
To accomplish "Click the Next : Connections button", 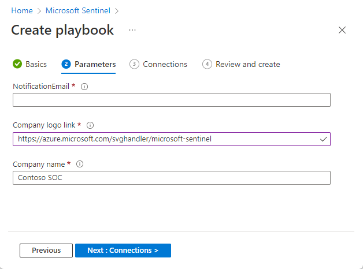I will click(123, 251).
